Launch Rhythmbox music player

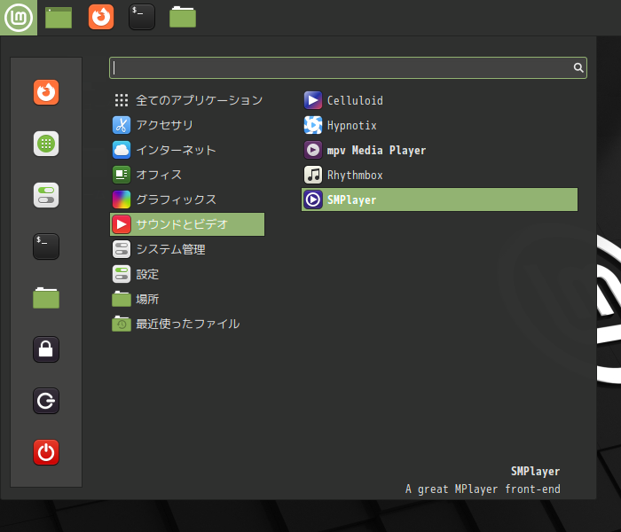click(439, 175)
